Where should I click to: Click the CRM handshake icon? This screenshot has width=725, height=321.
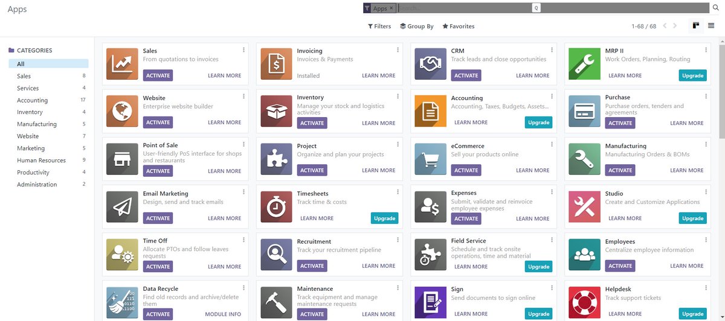[x=430, y=64]
